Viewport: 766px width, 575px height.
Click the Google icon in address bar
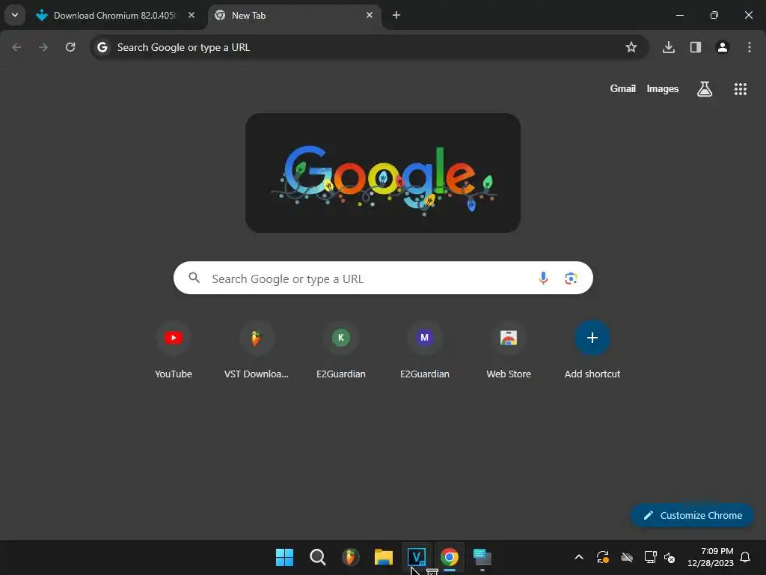pos(102,47)
